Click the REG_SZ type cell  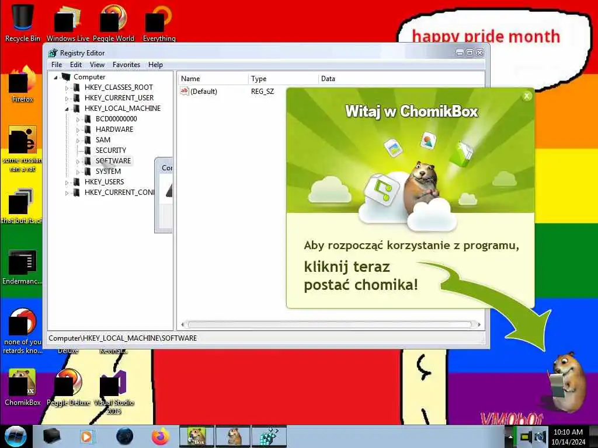point(262,92)
